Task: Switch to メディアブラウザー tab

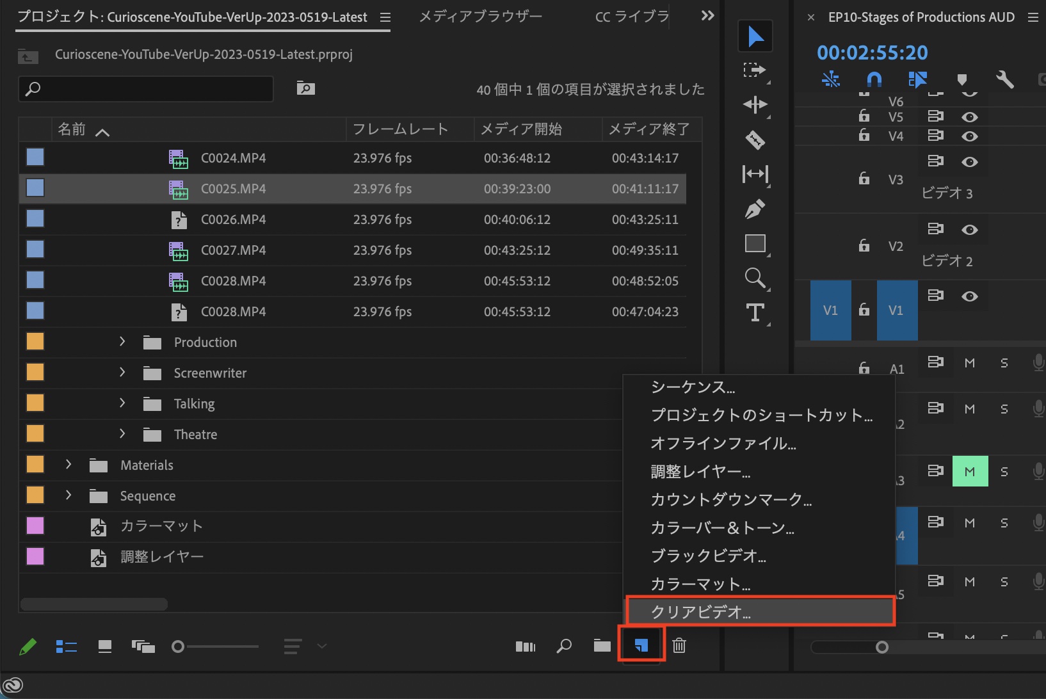Action: tap(480, 17)
